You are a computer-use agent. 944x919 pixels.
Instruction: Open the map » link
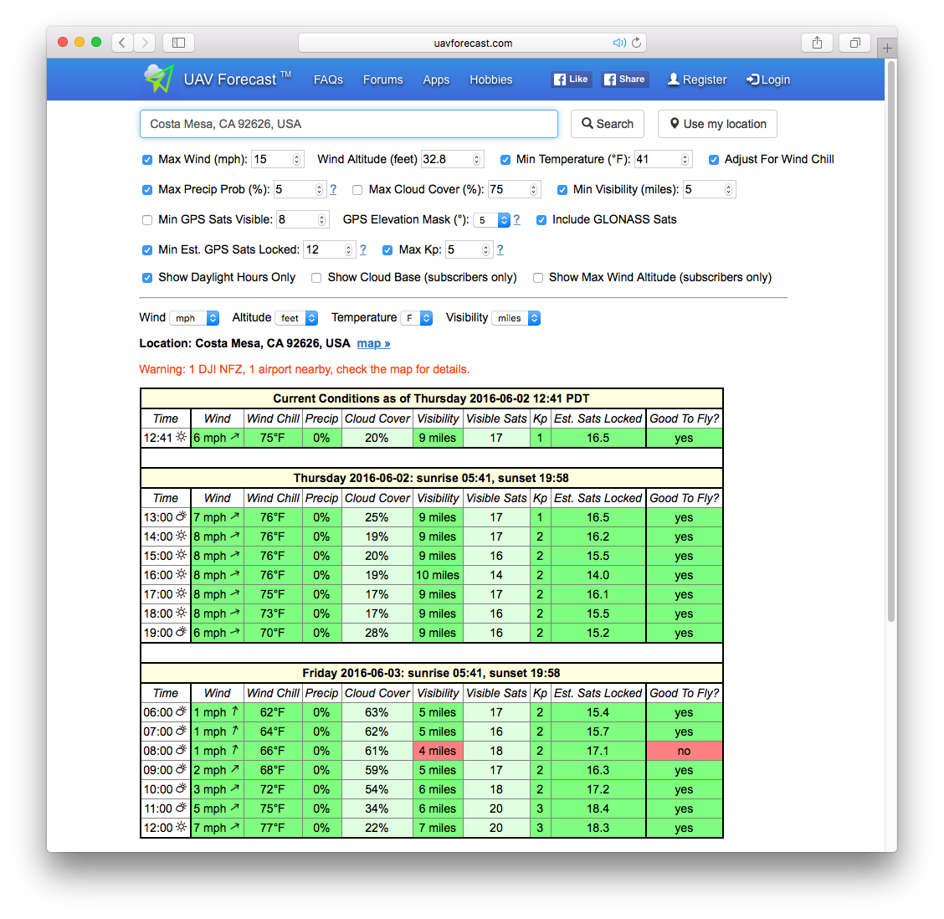click(373, 343)
